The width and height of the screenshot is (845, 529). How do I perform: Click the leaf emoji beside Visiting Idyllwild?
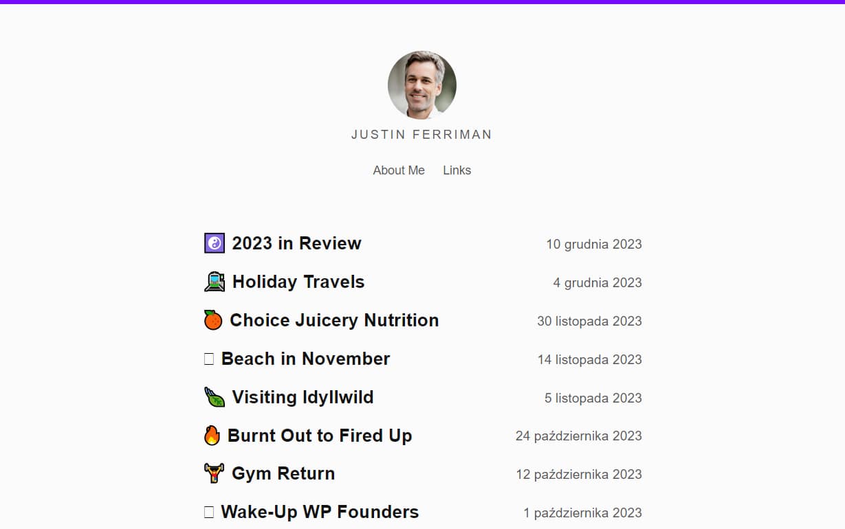pyautogui.click(x=215, y=397)
